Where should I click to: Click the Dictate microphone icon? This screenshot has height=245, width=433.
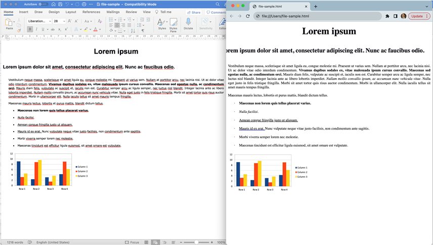188,22
